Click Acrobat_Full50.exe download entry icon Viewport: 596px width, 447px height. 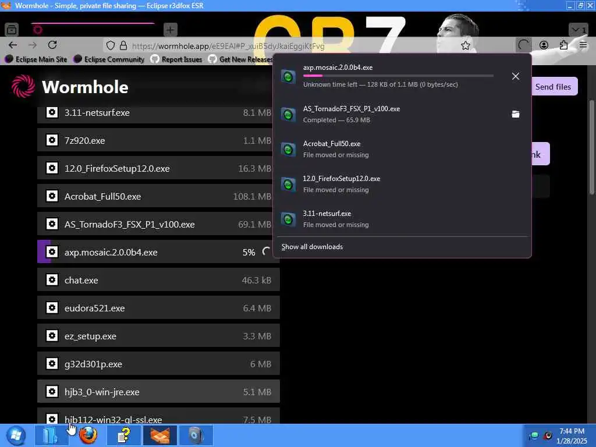[x=288, y=150]
